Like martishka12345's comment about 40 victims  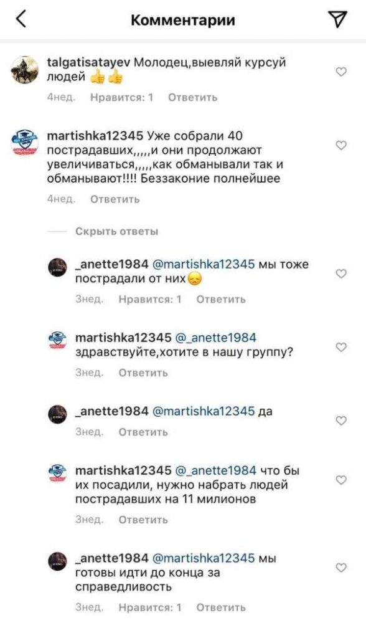(341, 145)
